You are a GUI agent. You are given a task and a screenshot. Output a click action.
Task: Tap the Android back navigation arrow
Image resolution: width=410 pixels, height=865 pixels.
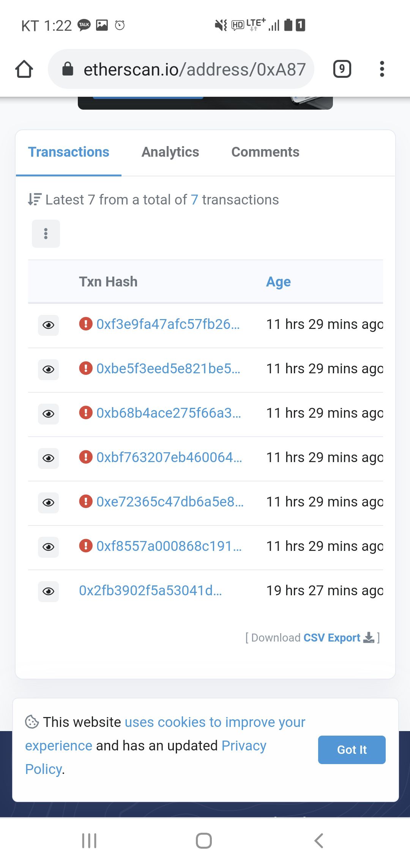tap(319, 841)
